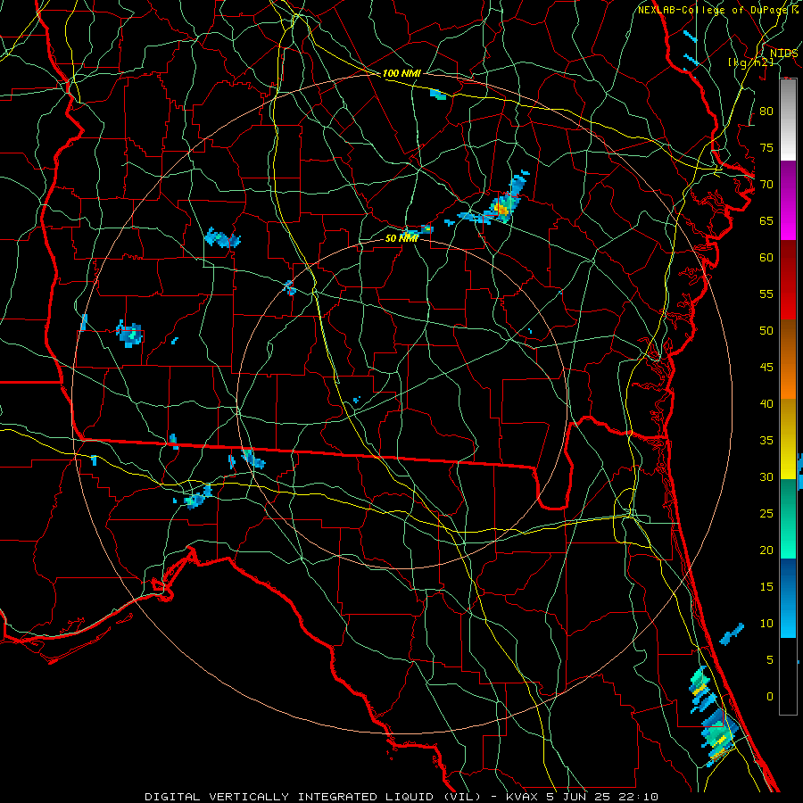Viewport: 803px width, 803px height.
Task: Click scale value 15
Action: (766, 587)
